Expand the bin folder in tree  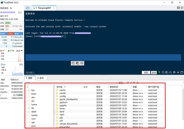29,90
